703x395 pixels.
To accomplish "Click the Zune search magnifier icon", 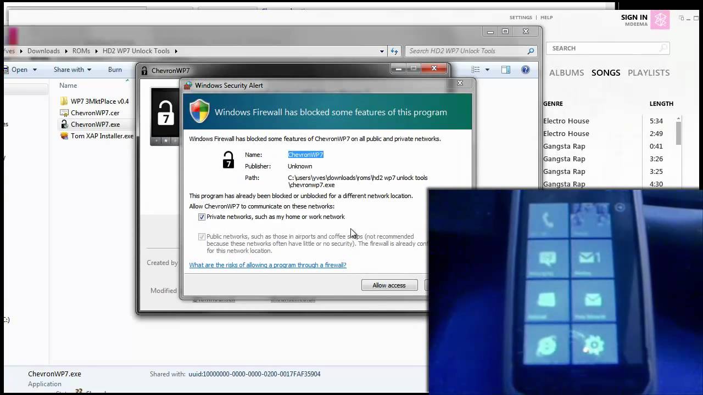I will point(663,48).
